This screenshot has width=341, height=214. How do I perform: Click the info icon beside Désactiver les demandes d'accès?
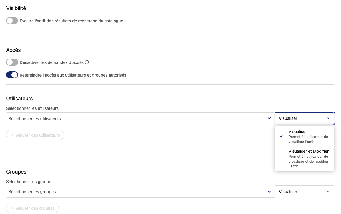coord(87,62)
